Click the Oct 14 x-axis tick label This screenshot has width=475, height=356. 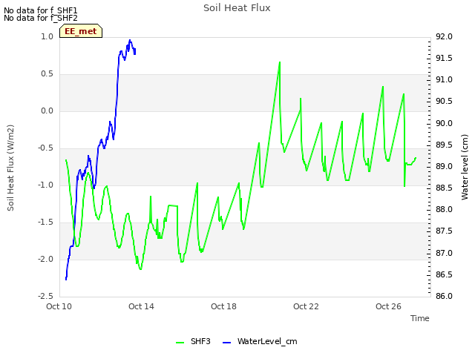(x=141, y=306)
